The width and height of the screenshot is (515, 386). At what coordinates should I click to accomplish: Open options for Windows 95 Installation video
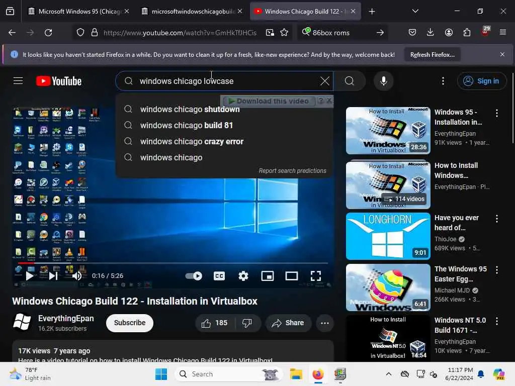496,113
